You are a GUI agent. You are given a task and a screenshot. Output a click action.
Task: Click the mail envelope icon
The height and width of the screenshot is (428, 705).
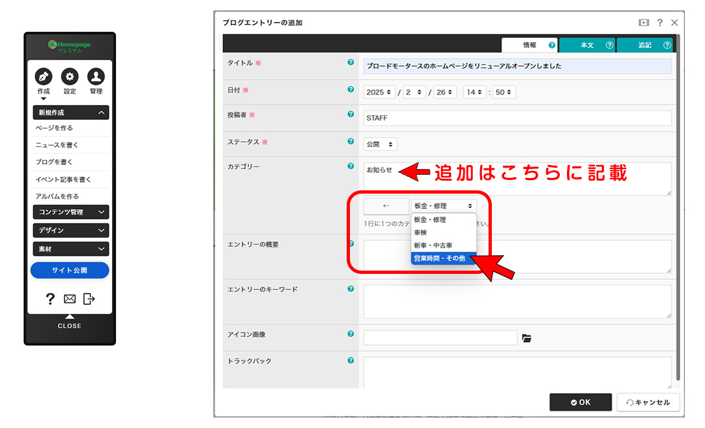(69, 299)
